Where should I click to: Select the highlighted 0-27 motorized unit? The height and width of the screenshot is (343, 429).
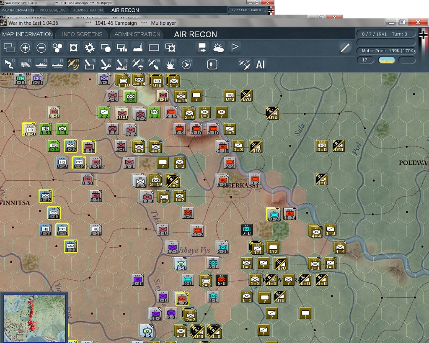[70, 146]
